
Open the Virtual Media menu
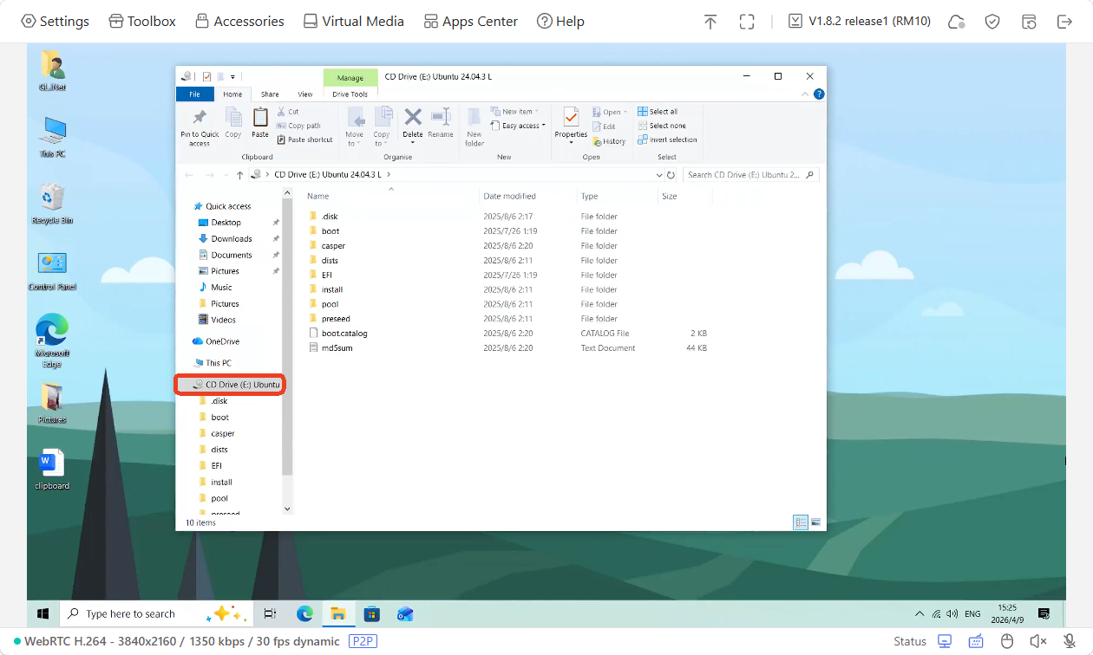click(x=353, y=22)
